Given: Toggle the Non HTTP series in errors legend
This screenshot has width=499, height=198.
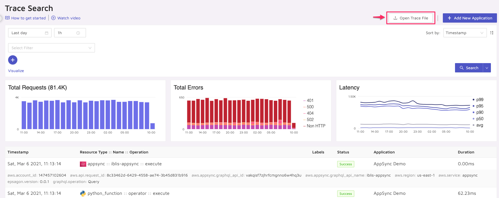Looking at the screenshot, I should (x=314, y=126).
